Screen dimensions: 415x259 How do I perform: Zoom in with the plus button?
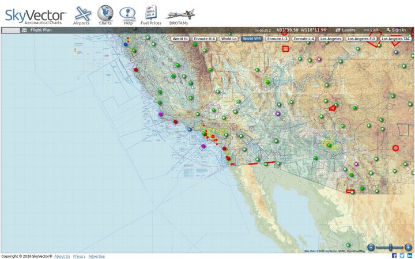pyautogui.click(x=408, y=247)
